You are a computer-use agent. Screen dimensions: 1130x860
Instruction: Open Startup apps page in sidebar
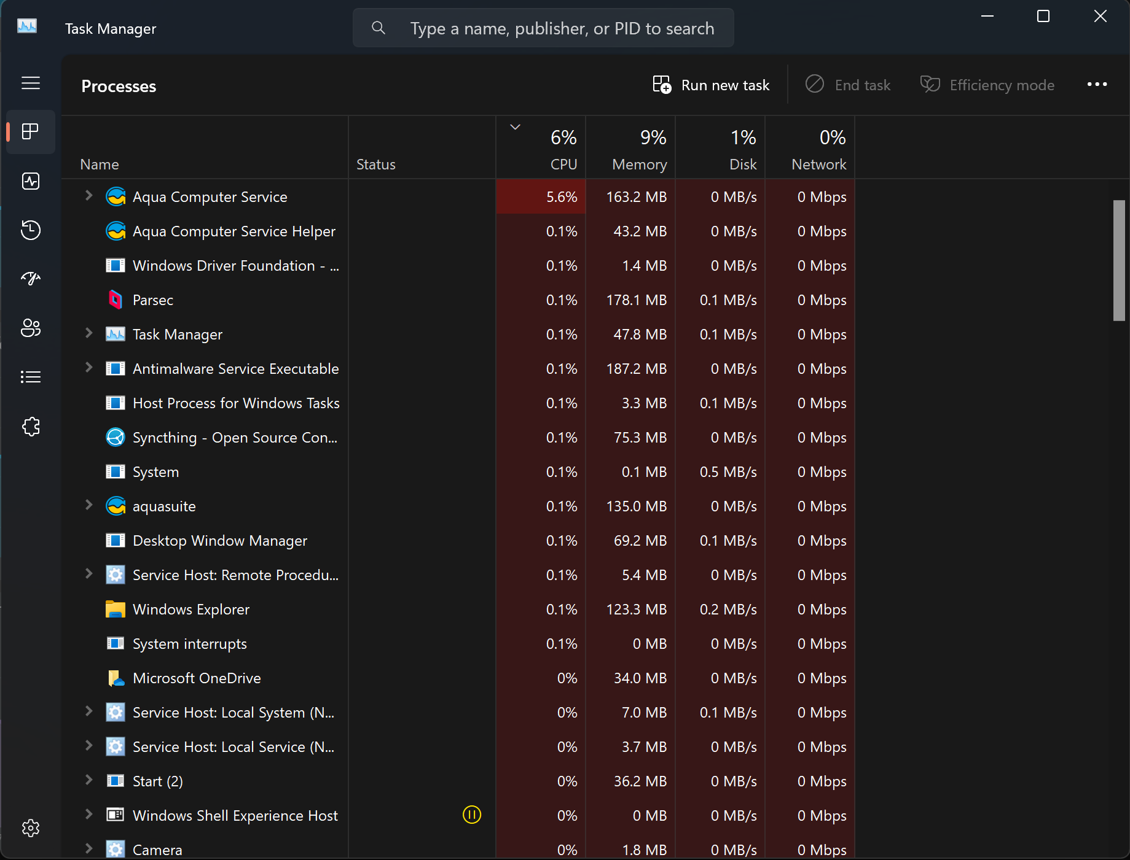click(x=31, y=279)
